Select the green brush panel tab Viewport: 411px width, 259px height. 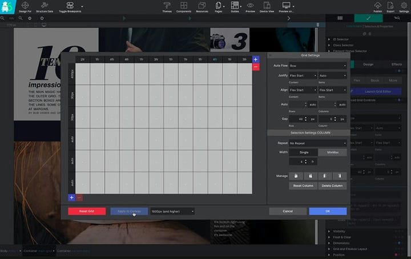click(369, 18)
